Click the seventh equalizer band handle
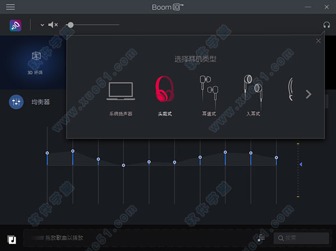The width and height of the screenshot is (336, 251). pos(200,157)
